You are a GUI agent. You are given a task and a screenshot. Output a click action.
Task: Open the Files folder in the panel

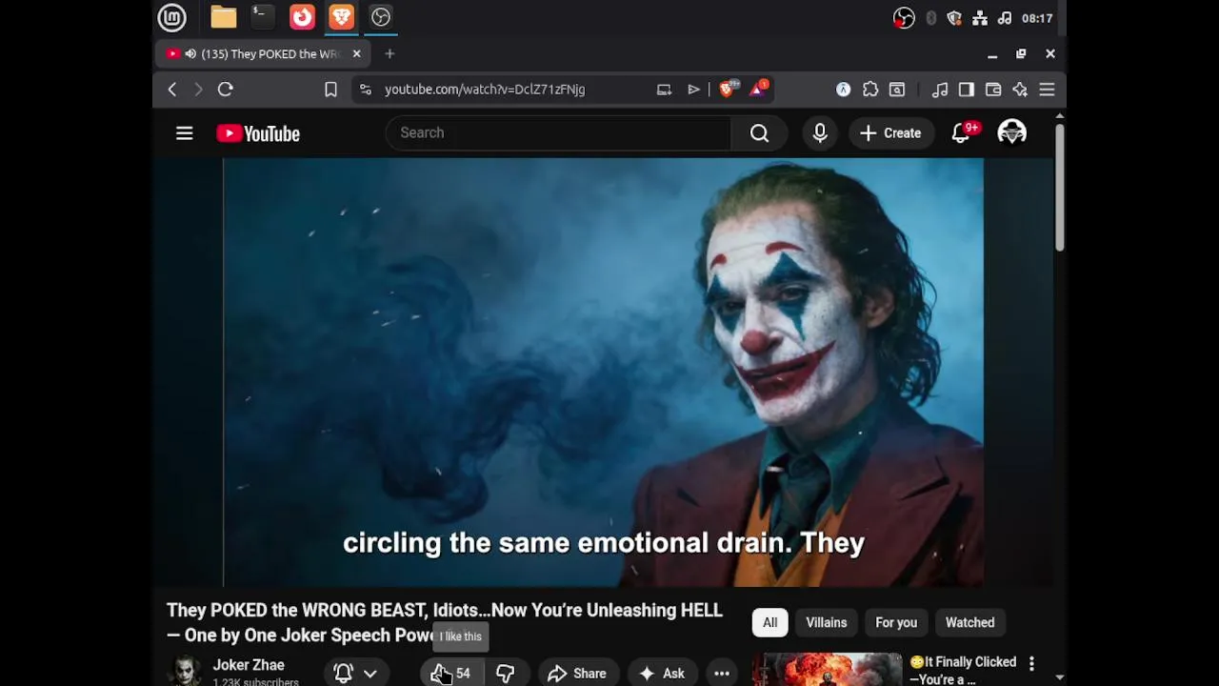(224, 17)
